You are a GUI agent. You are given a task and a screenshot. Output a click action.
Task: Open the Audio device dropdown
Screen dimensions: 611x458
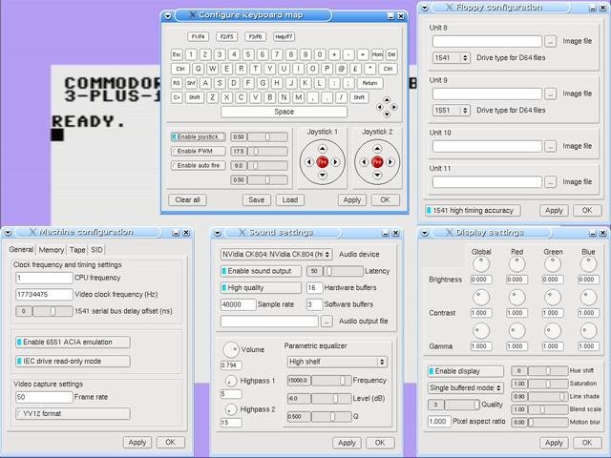click(276, 255)
